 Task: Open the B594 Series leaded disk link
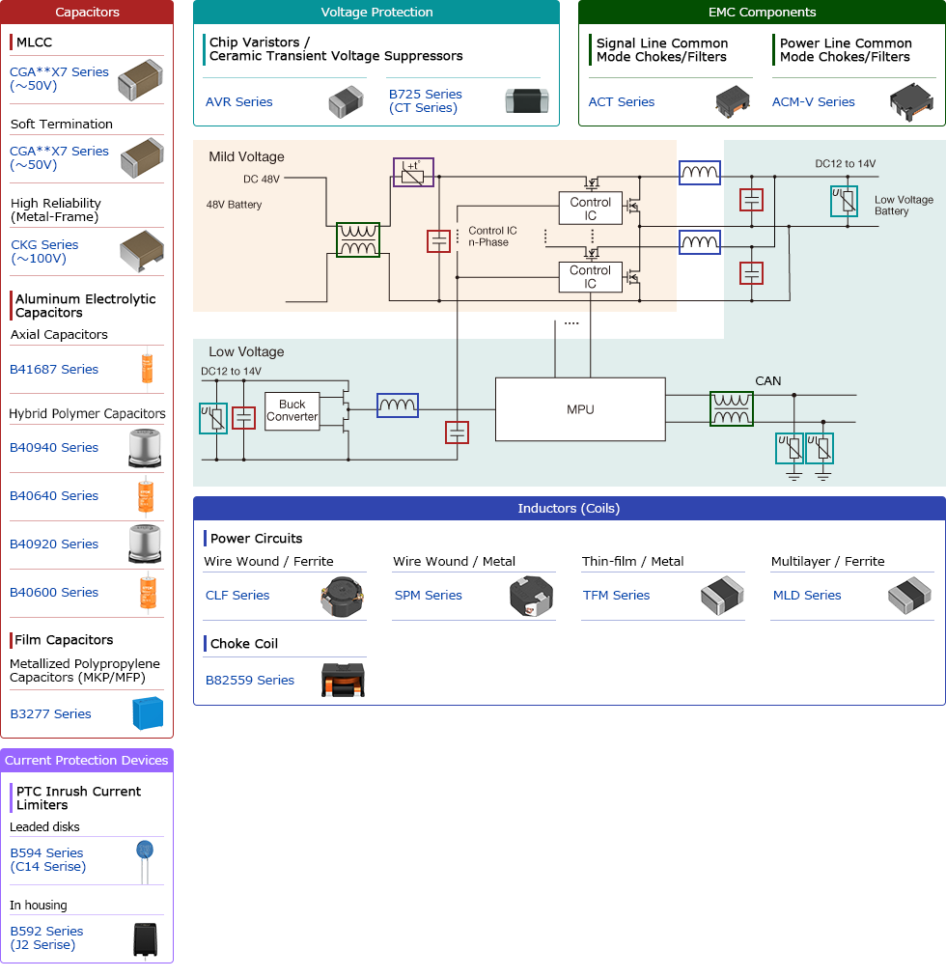click(x=47, y=859)
